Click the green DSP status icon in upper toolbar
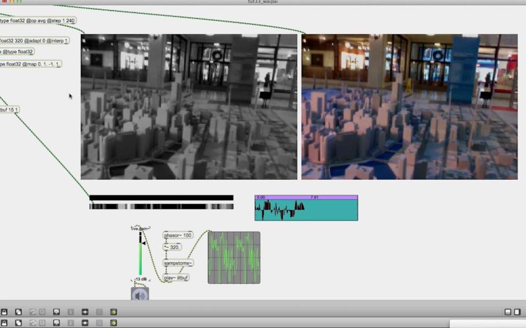 (x=114, y=312)
